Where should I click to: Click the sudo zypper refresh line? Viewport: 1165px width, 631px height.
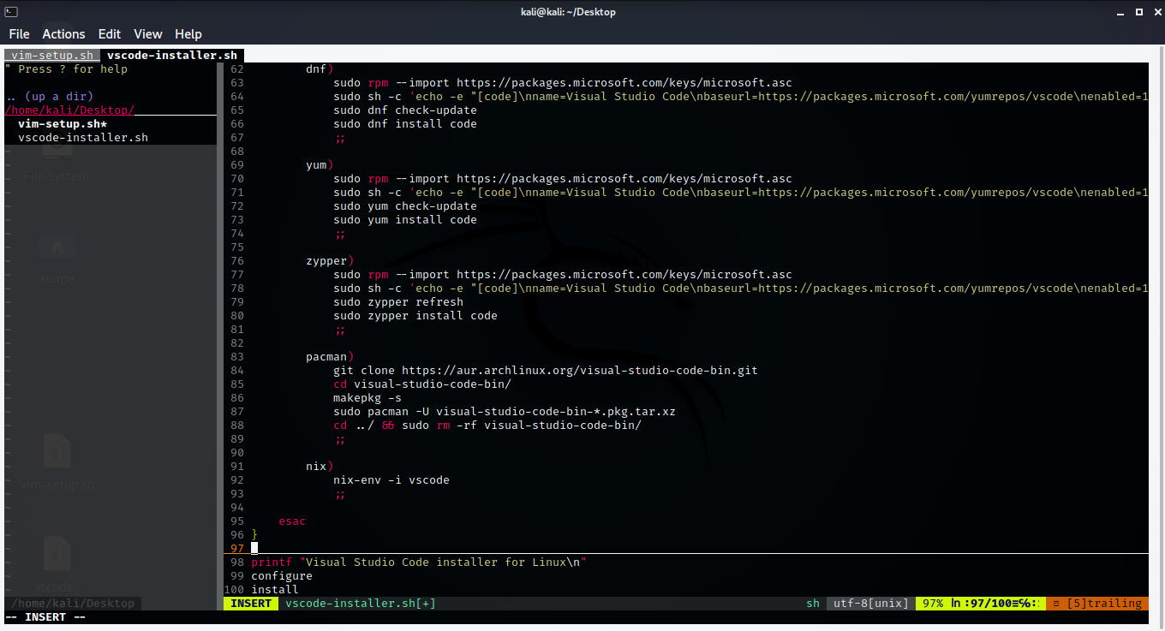click(x=398, y=302)
